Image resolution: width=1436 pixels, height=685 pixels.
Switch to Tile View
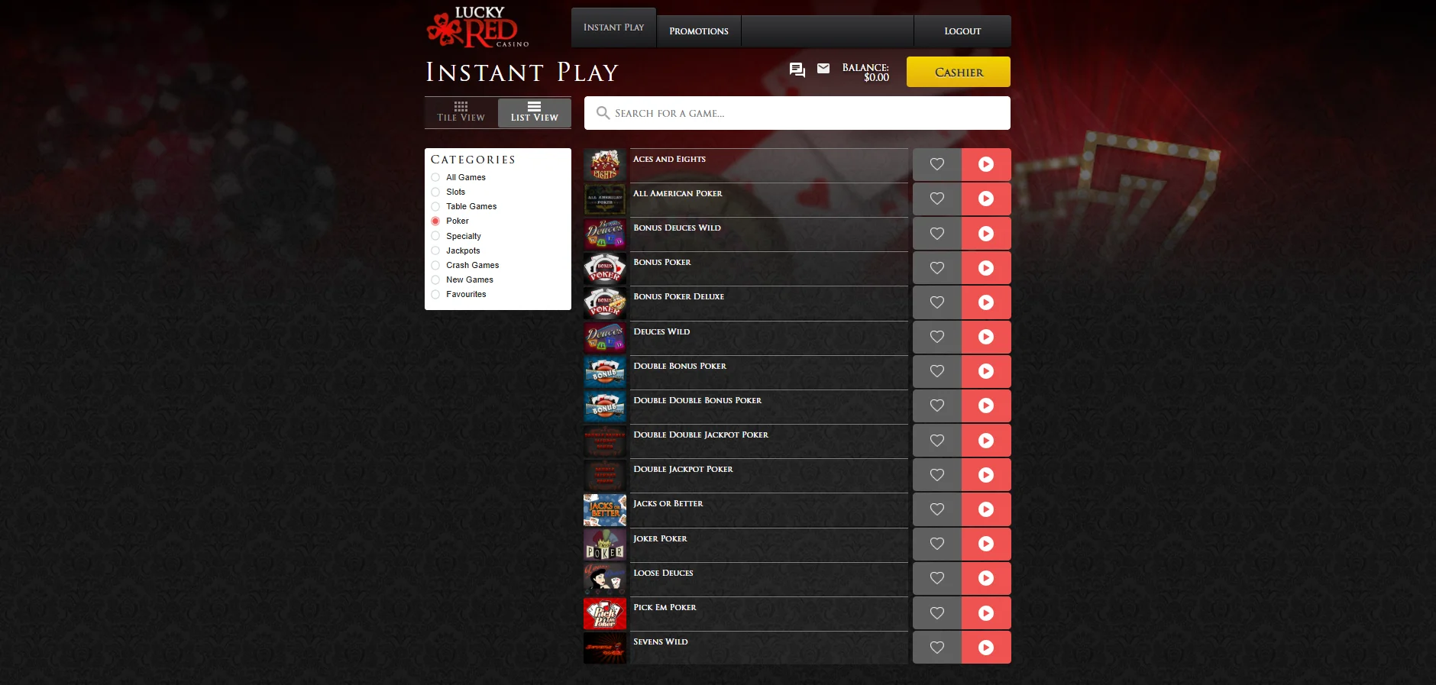click(461, 112)
